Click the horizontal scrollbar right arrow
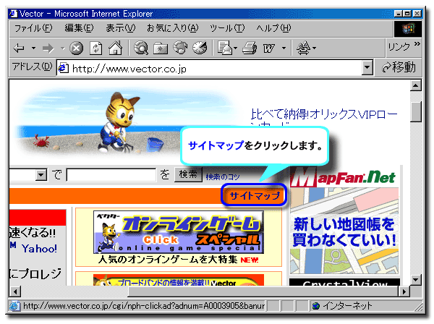Viewport: 434px width, 324px height. pos(404,291)
